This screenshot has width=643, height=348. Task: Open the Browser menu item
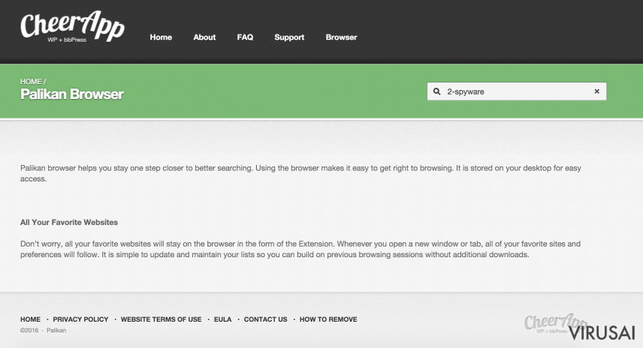click(x=341, y=37)
